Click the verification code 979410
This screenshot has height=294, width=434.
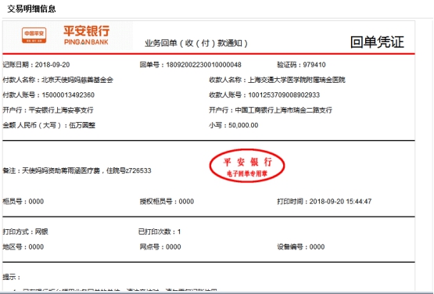(314, 65)
